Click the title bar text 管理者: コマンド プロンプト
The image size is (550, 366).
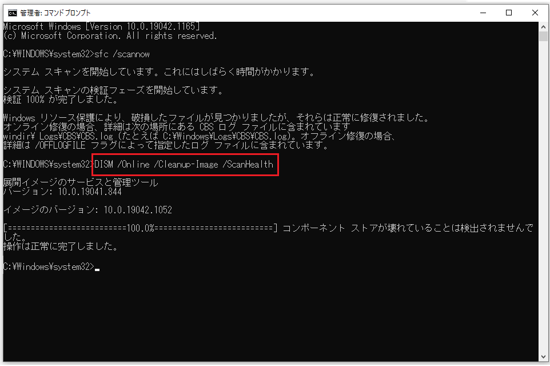pos(55,13)
